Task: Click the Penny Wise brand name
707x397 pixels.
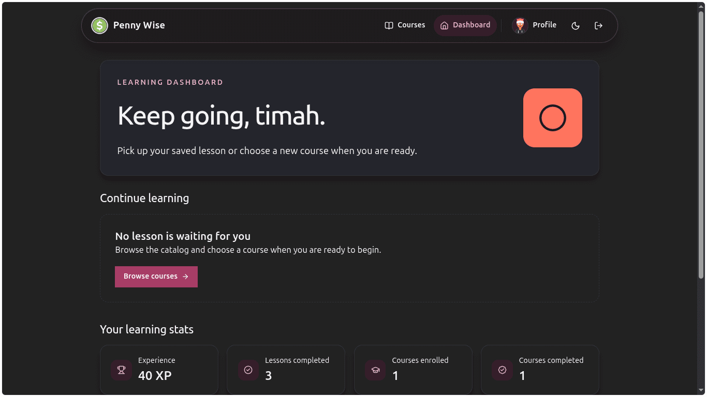Action: (x=139, y=25)
